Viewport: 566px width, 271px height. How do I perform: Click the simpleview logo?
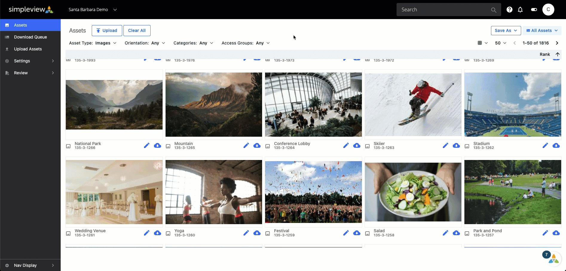[x=31, y=10]
